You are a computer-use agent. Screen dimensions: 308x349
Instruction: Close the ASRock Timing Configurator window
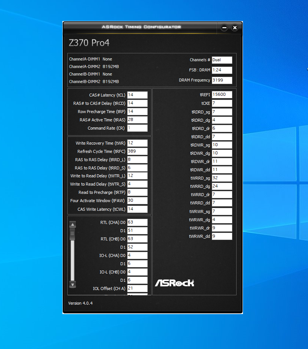tap(235, 28)
